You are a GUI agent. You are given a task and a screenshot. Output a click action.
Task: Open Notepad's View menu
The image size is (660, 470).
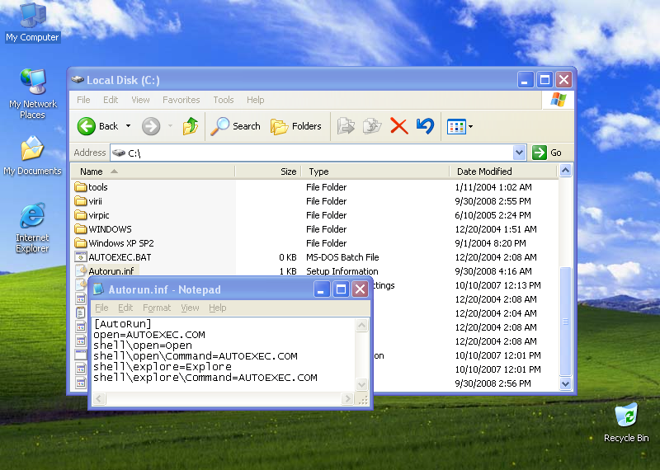[190, 308]
